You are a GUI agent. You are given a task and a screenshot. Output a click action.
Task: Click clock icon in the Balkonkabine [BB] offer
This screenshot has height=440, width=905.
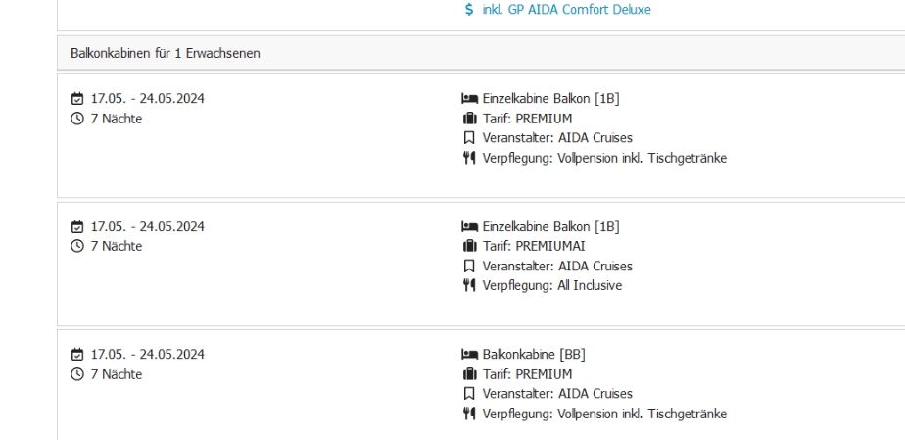coord(76,374)
